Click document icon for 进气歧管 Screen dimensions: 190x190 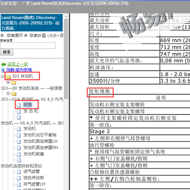click(19, 172)
